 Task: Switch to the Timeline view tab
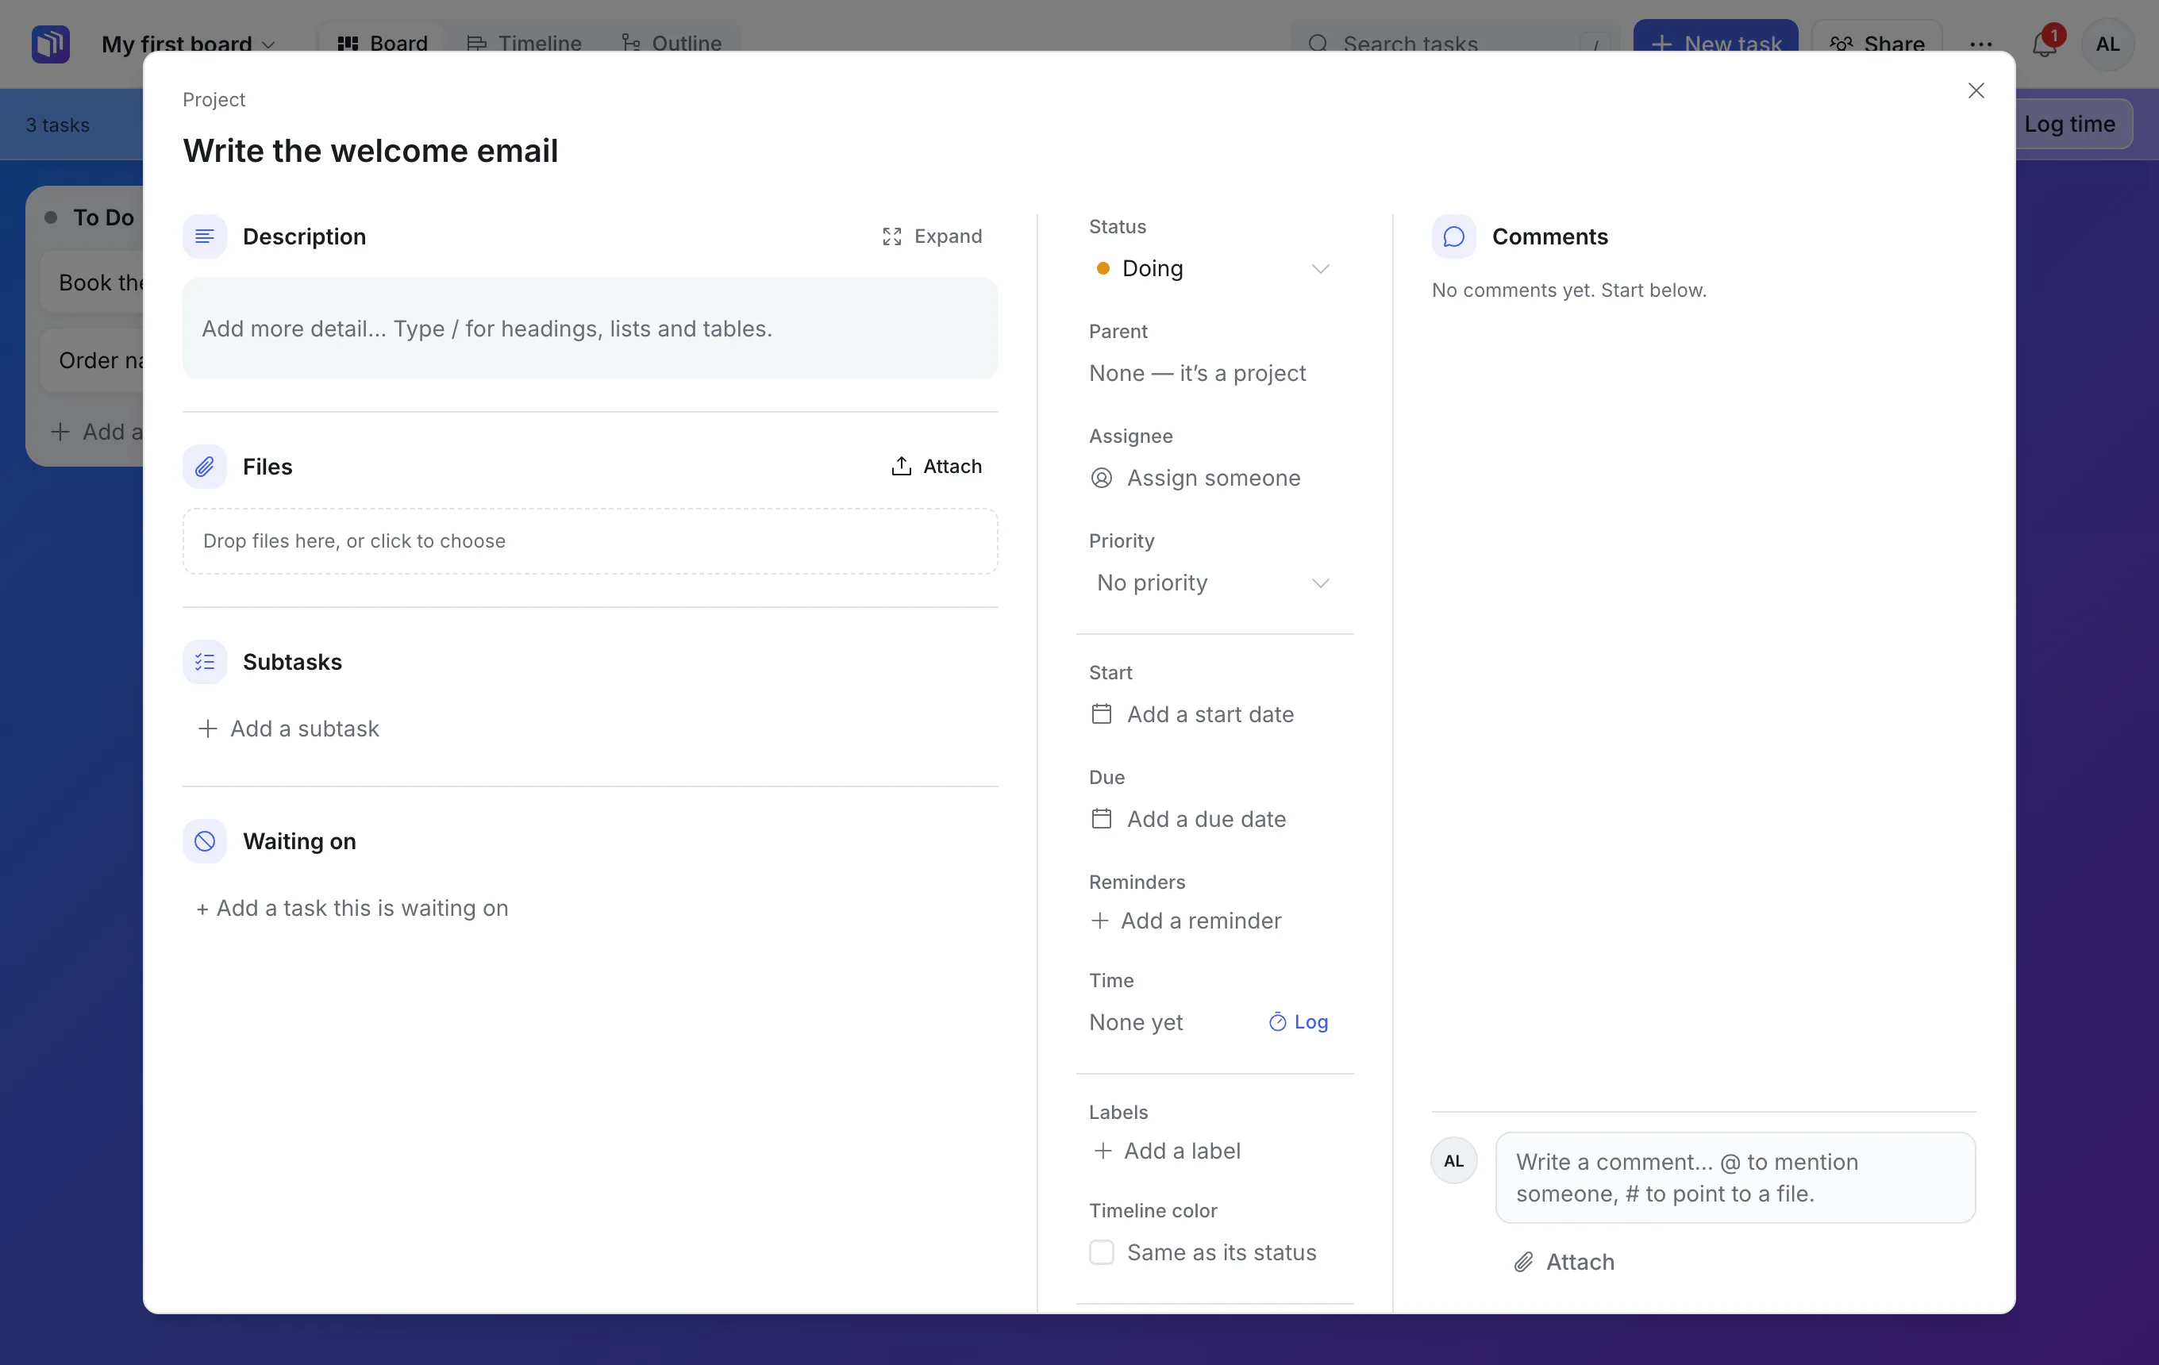pos(524,43)
